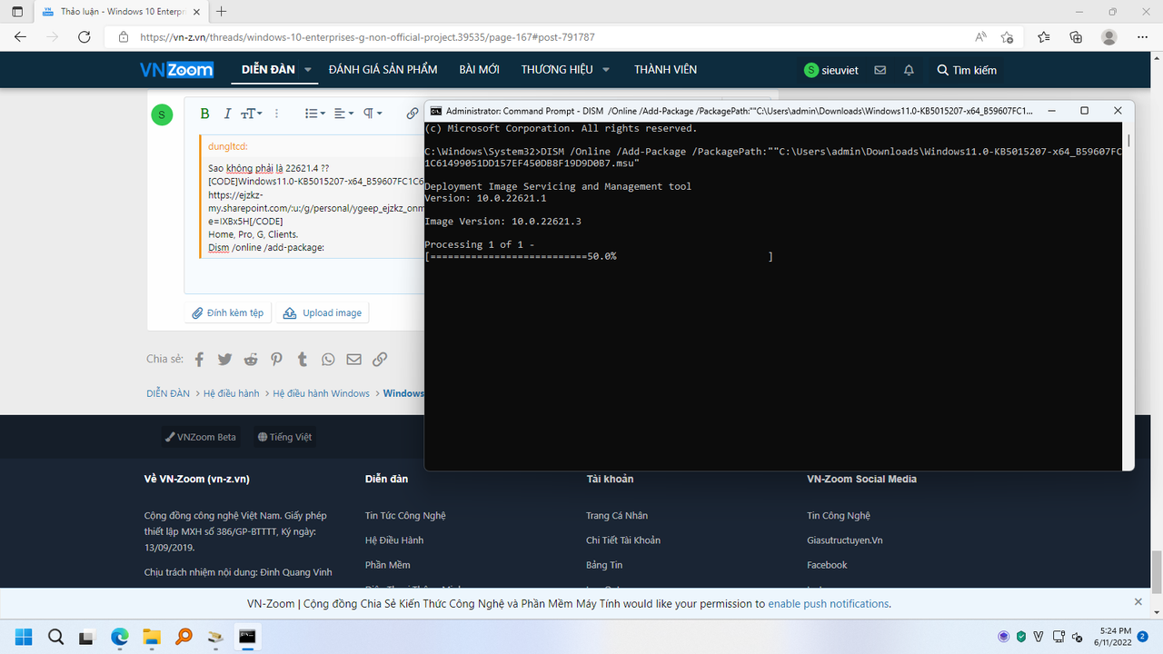Open the text alignment dropdown

click(343, 114)
